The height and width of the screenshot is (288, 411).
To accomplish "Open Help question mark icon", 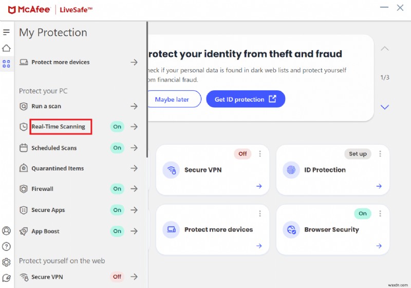I will [x=6, y=246].
